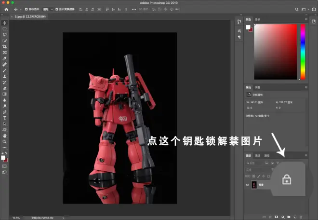Toggle pixel layer filter in Layers panel

[266, 163]
